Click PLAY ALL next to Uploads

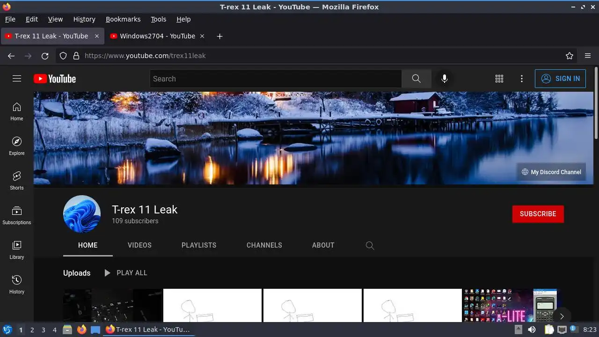click(125, 273)
